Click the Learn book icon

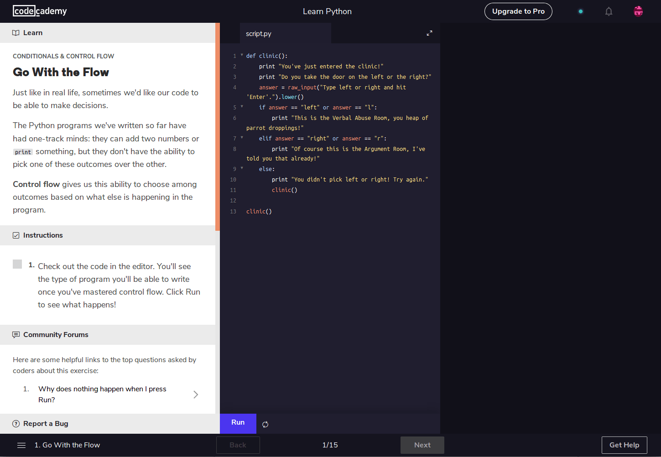16,33
